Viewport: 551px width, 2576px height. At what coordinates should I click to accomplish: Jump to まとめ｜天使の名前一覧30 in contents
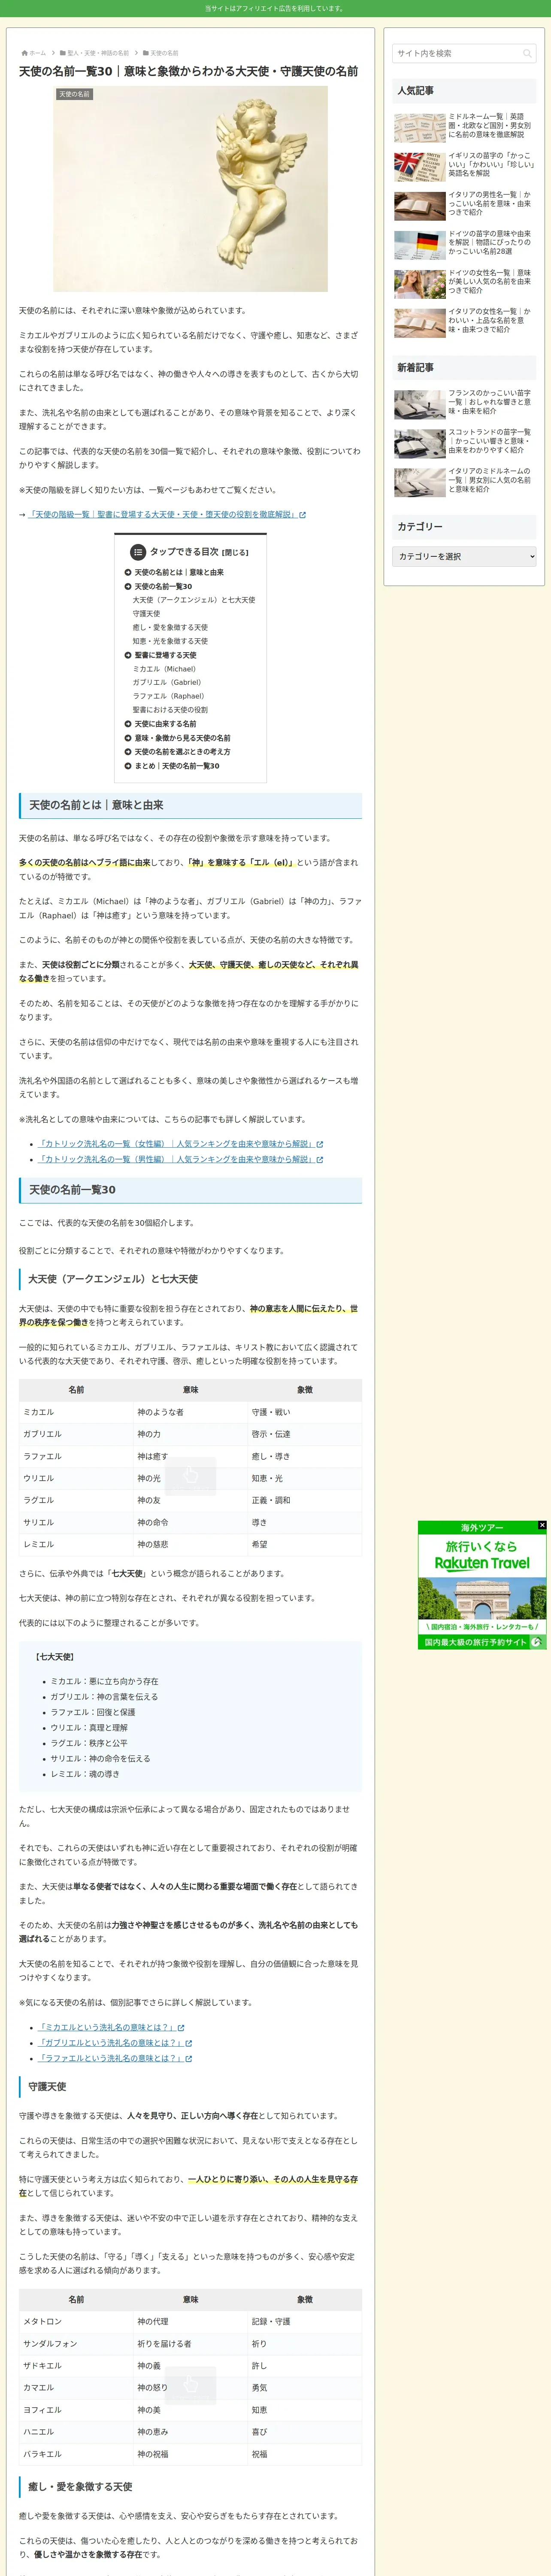pos(177,766)
